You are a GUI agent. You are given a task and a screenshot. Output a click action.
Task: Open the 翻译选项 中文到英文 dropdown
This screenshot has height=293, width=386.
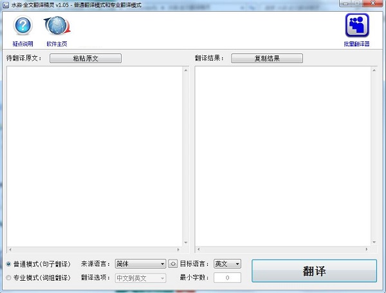(x=140, y=278)
